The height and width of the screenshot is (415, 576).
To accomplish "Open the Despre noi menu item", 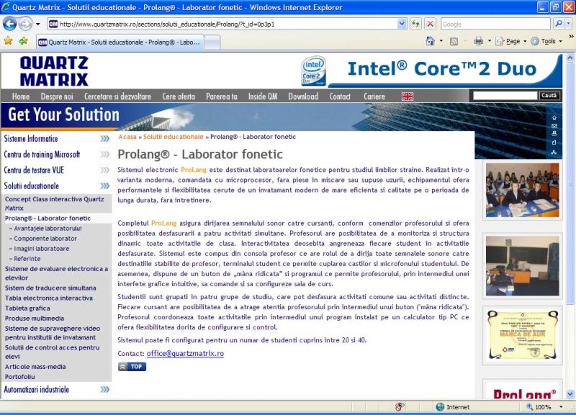I will [57, 96].
